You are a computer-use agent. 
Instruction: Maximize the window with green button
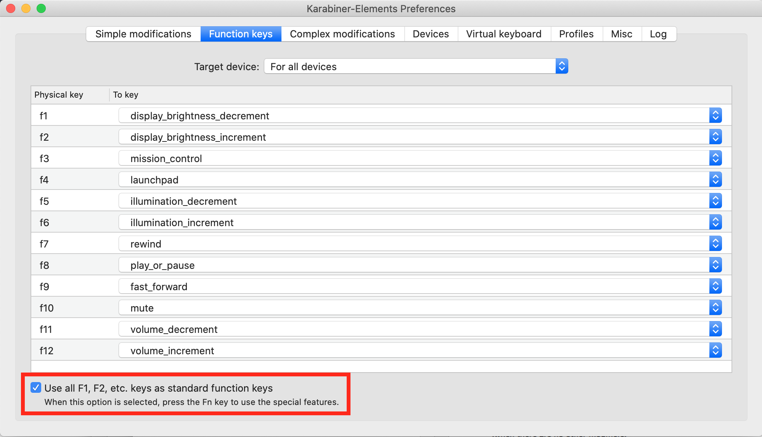(41, 8)
